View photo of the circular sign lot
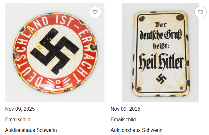The image size is (209, 135). 55,52
